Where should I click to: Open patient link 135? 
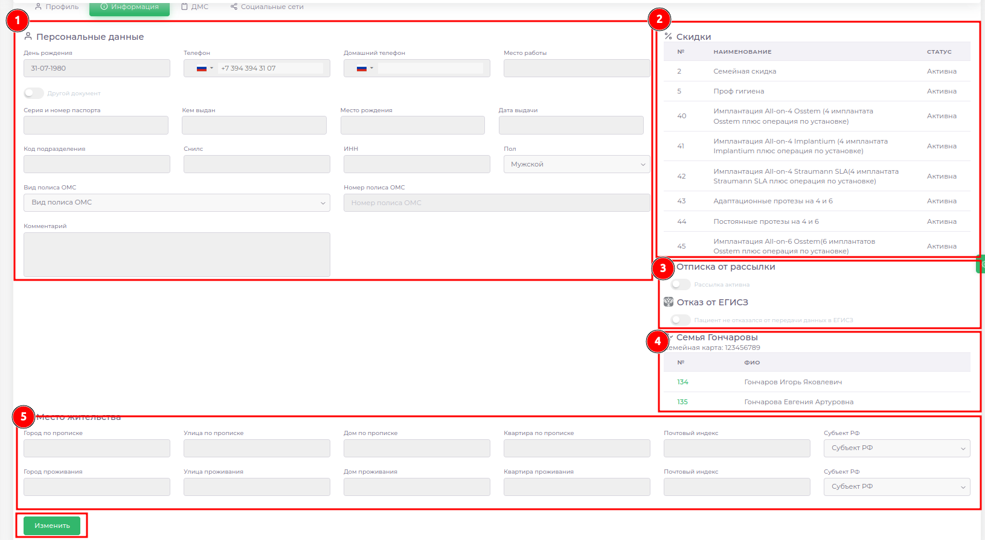tap(682, 402)
